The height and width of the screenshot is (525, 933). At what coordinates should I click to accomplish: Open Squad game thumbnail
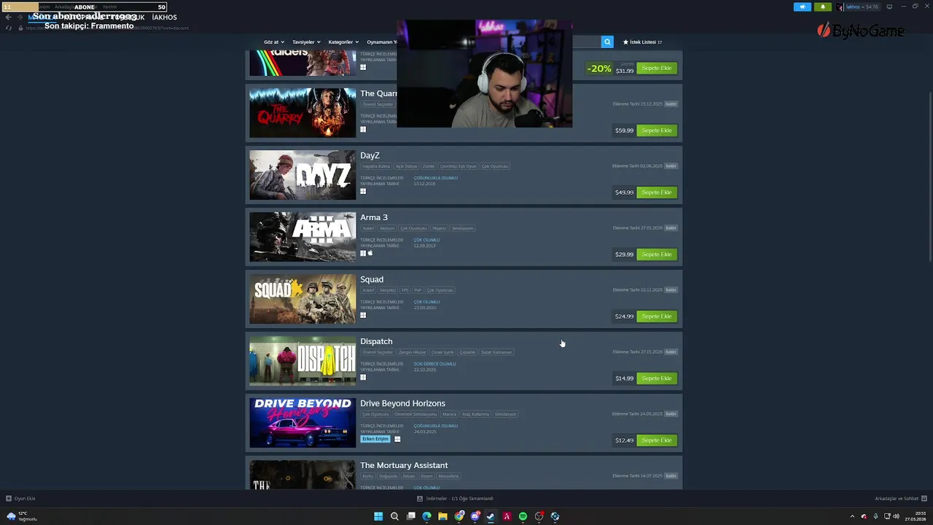[302, 299]
